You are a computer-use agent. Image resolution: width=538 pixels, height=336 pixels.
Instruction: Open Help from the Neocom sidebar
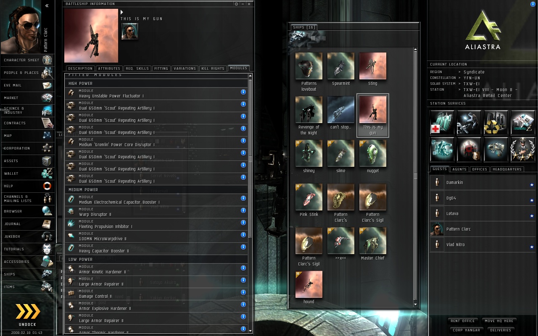coord(27,186)
